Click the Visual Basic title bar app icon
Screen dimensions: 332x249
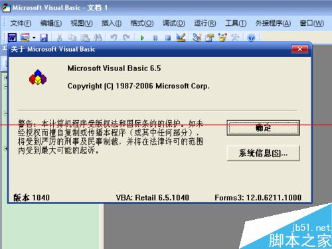pyautogui.click(x=6, y=7)
